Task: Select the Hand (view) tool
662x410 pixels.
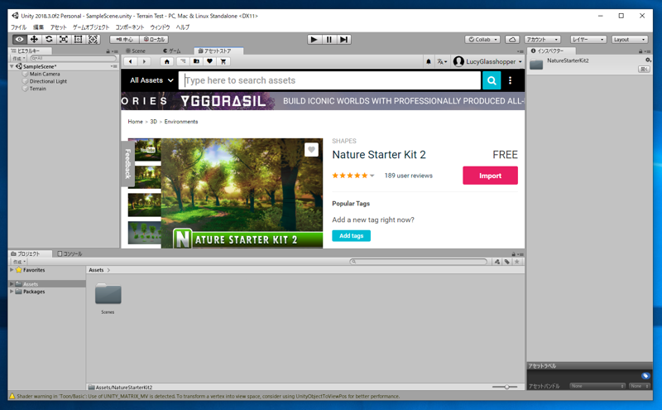Action: click(x=19, y=39)
